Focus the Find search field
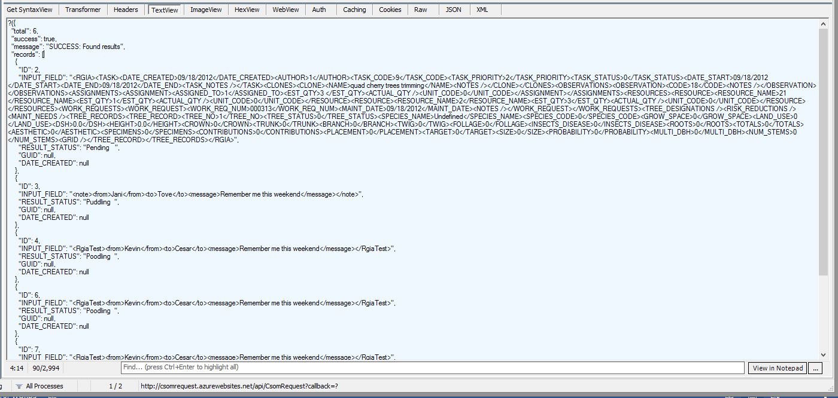 [432, 368]
